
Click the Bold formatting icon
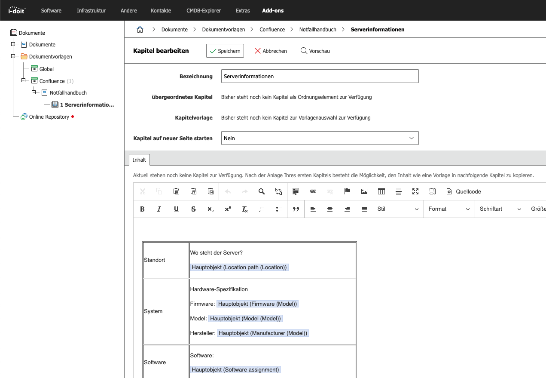pos(142,209)
